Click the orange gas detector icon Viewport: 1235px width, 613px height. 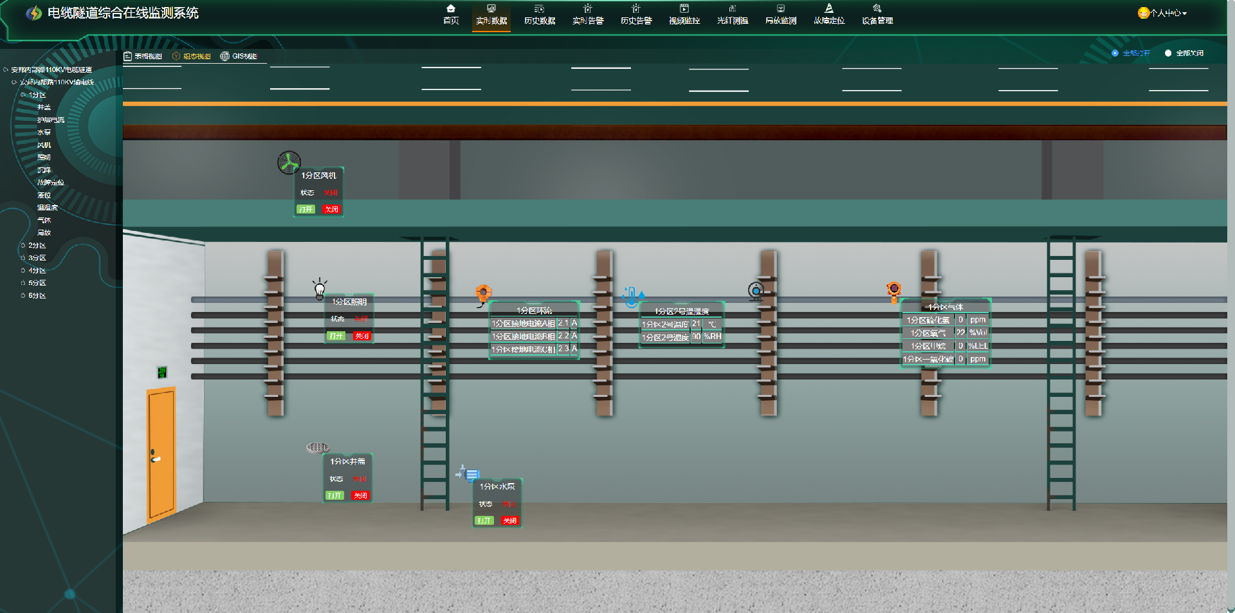pos(893,292)
